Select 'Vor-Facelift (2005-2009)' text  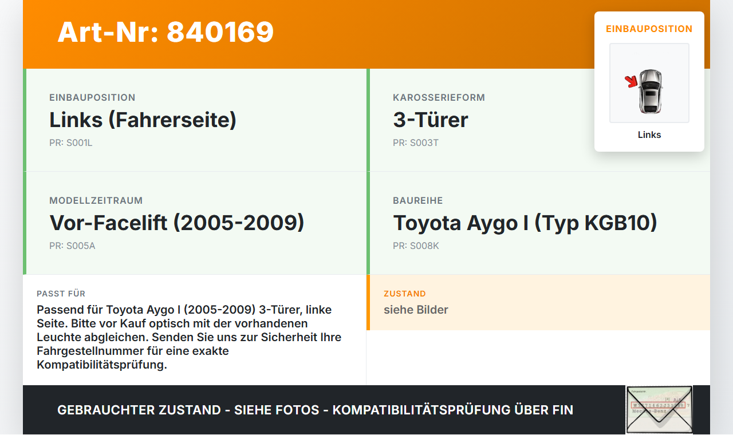[x=177, y=223]
